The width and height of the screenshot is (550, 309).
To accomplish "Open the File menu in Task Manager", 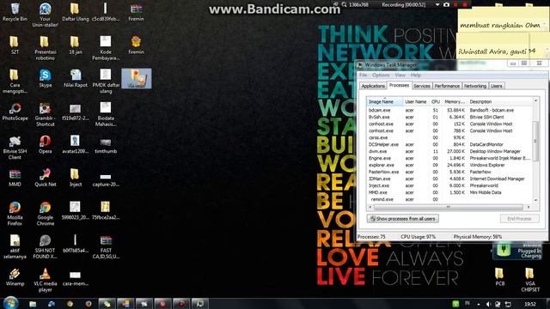I will click(x=363, y=75).
